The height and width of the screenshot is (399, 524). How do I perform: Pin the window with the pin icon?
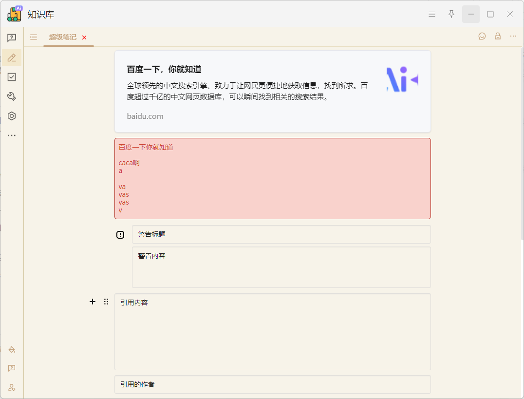click(x=451, y=14)
